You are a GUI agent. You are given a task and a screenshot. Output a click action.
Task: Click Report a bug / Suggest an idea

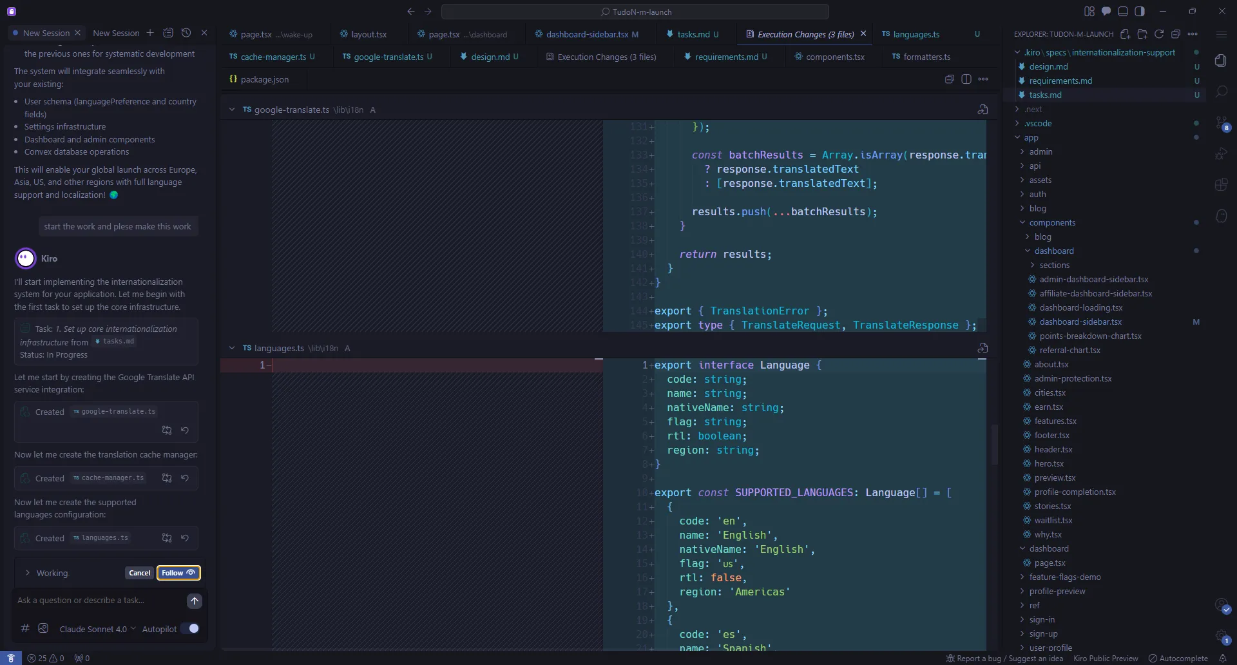[1004, 659]
